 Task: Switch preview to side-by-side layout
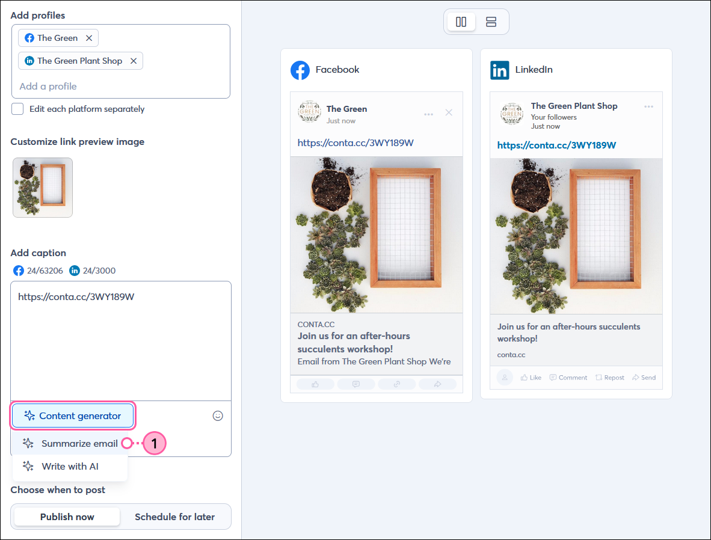point(461,22)
